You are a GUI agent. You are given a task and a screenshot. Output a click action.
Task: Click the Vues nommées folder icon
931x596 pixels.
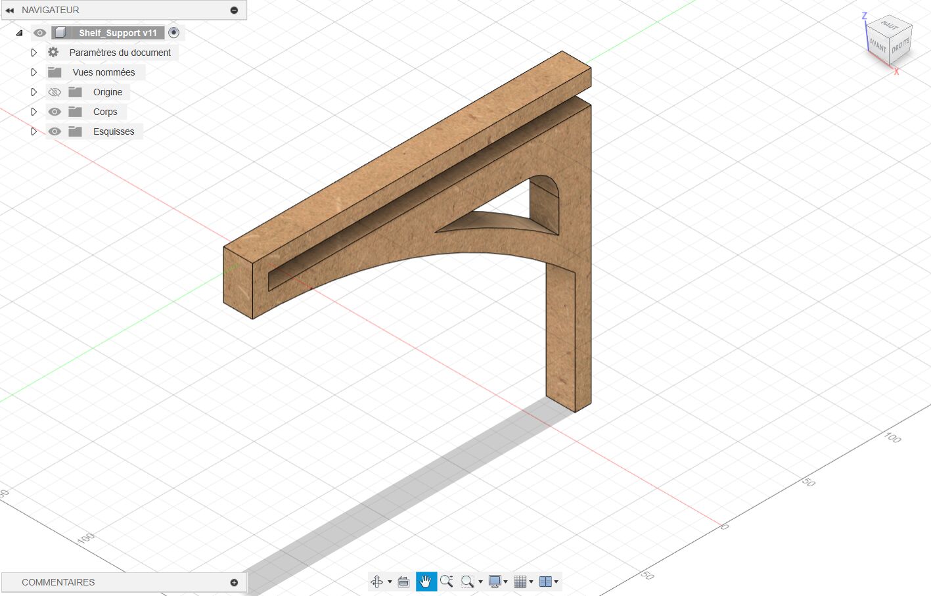tap(55, 72)
